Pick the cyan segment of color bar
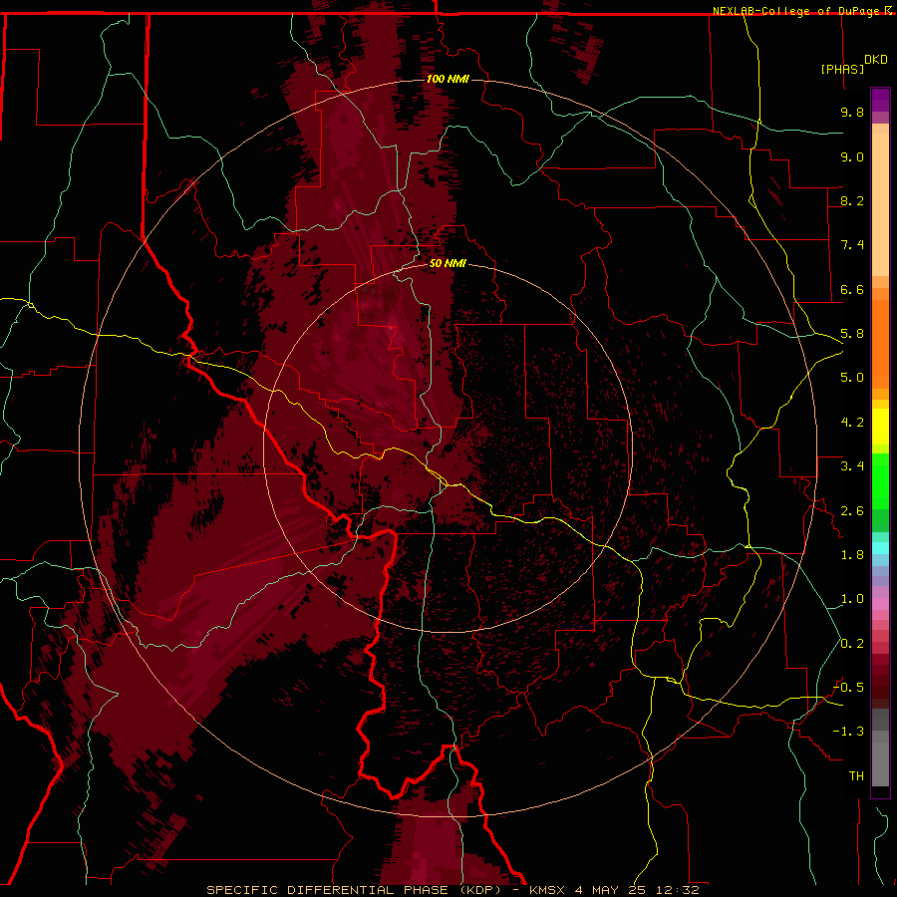 [880, 548]
